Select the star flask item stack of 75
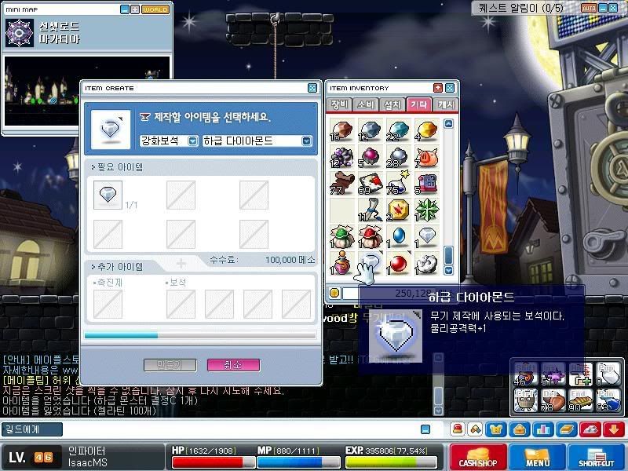 (x=399, y=184)
